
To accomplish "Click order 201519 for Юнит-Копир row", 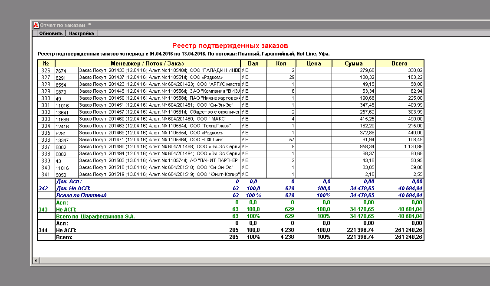I will click(159, 174).
